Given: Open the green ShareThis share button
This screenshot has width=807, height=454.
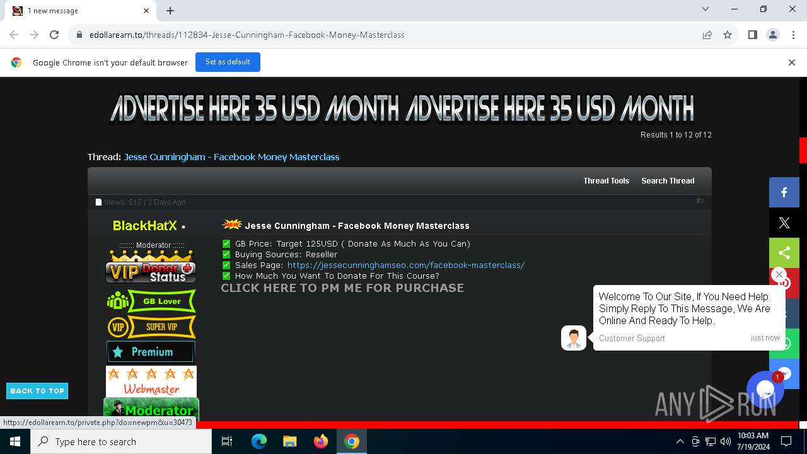Looking at the screenshot, I should pyautogui.click(x=784, y=253).
